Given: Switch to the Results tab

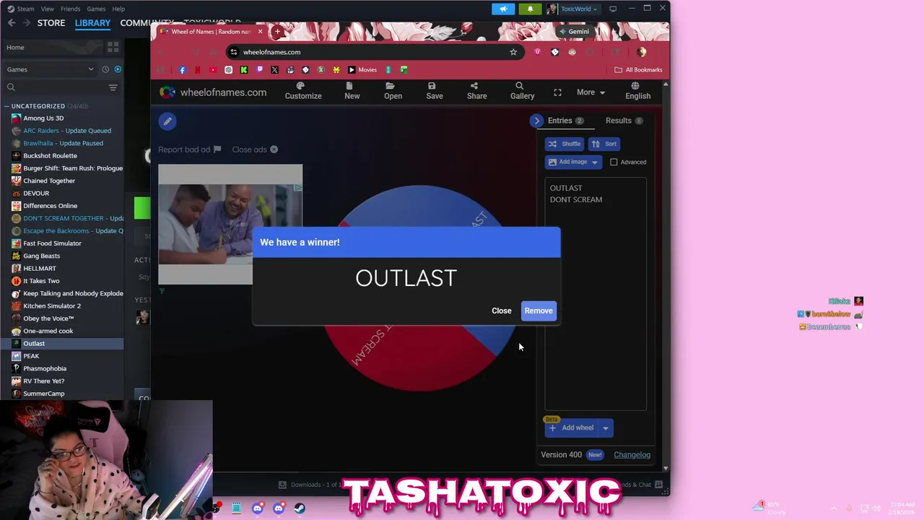Looking at the screenshot, I should [x=624, y=121].
